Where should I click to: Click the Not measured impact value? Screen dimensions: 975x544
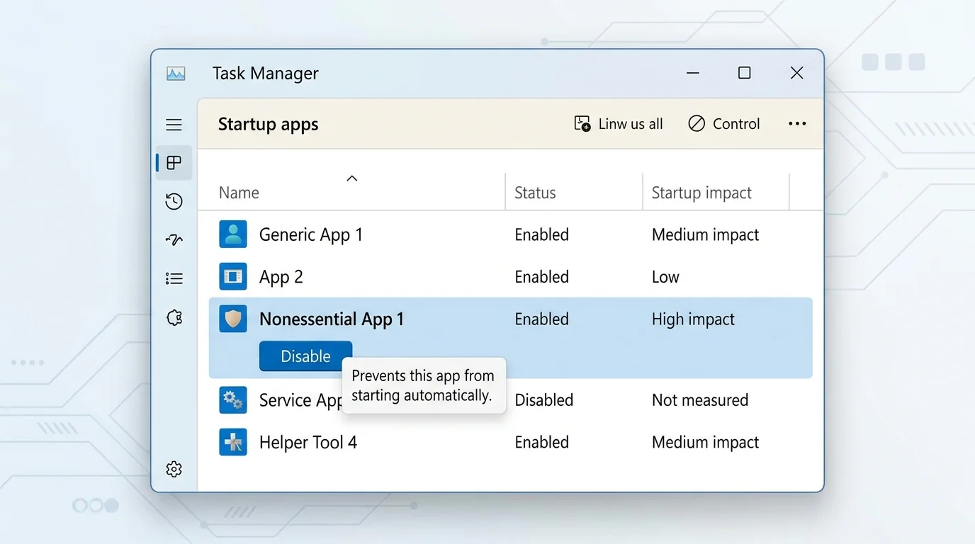tap(700, 400)
